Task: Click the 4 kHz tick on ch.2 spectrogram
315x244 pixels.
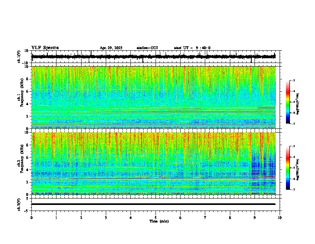Action: [x=27, y=170]
